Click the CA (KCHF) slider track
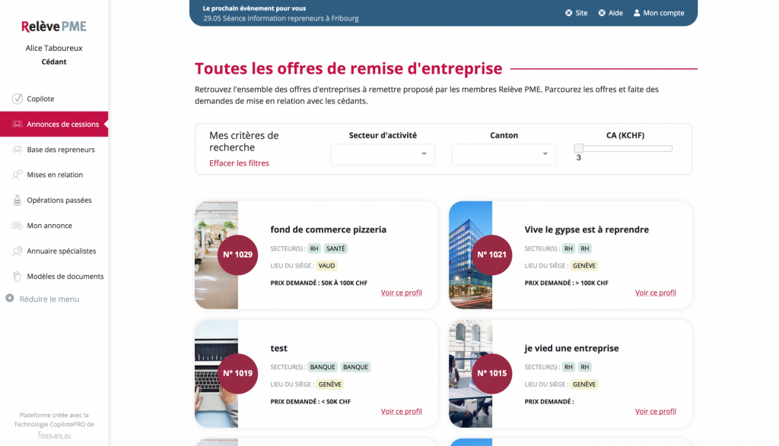779x446 pixels. point(625,148)
